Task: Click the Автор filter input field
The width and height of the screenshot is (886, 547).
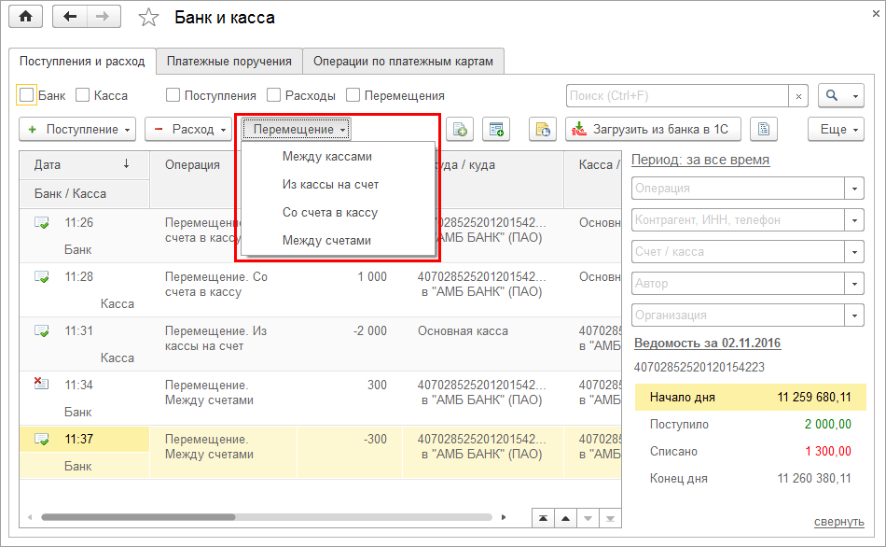Action: (x=738, y=284)
